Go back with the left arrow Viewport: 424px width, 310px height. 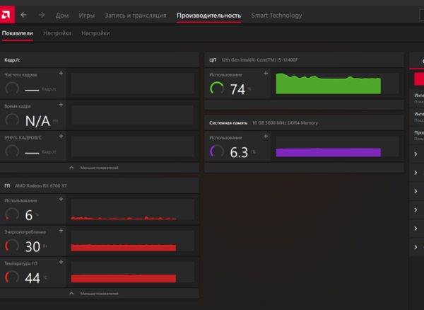(x=23, y=15)
